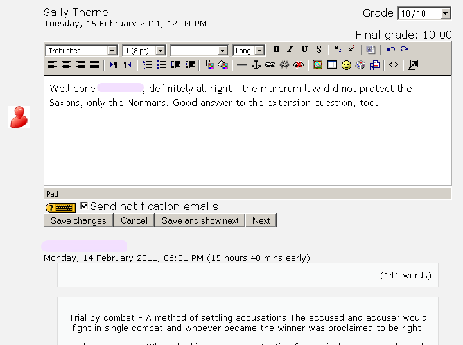This screenshot has width=463, height=345.
Task: Open the Grade dropdown
Action: [445, 13]
